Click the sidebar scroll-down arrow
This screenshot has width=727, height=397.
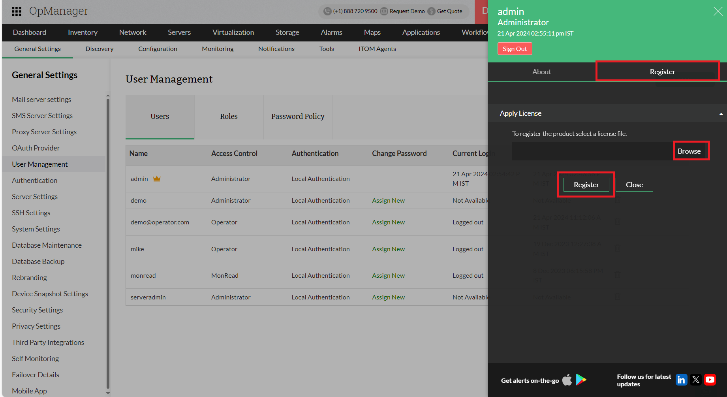(108, 393)
